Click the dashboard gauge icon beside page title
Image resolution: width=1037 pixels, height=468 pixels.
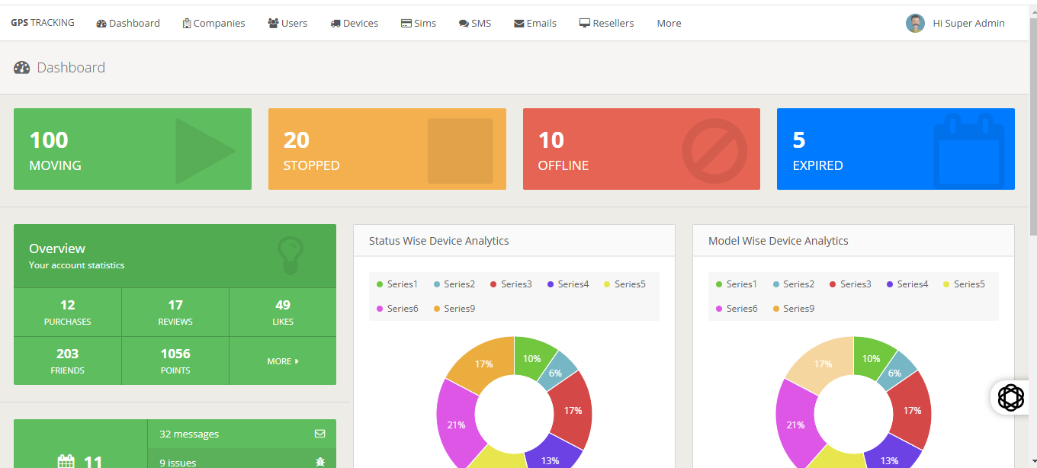tap(21, 67)
